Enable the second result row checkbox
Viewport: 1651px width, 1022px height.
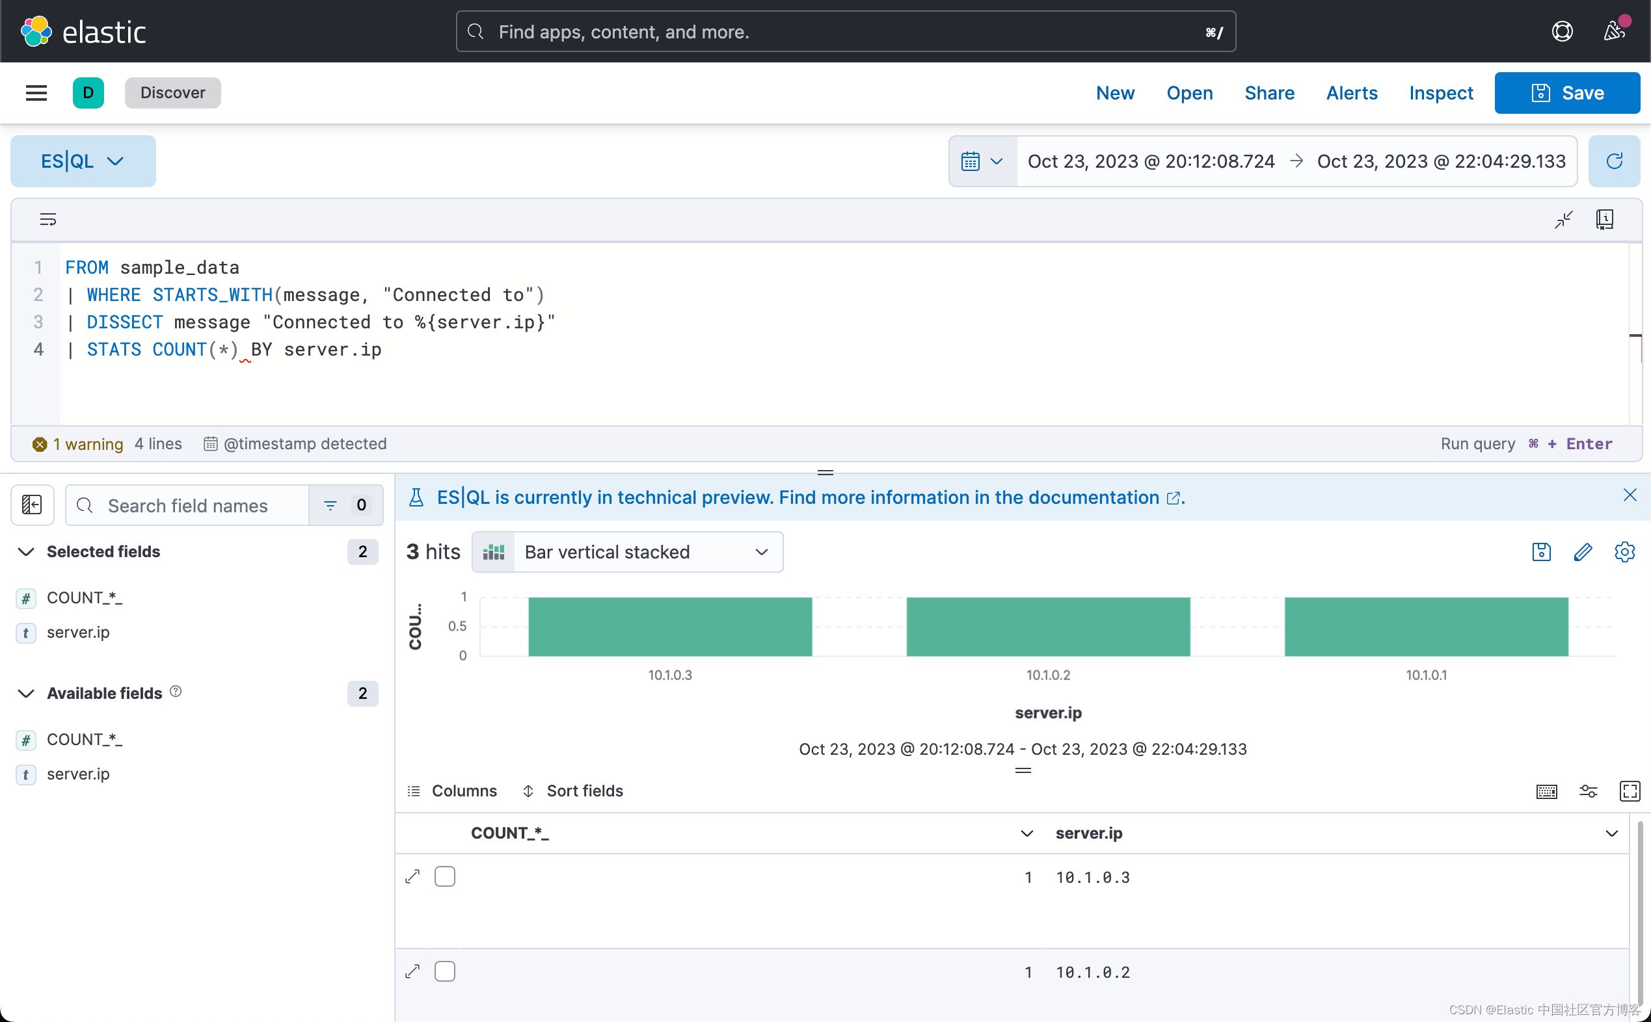(x=446, y=971)
